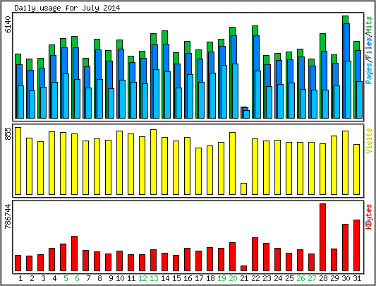This screenshot has height=286, width=376.
Task: Click the 855 visits axis label
Action: 8,134
